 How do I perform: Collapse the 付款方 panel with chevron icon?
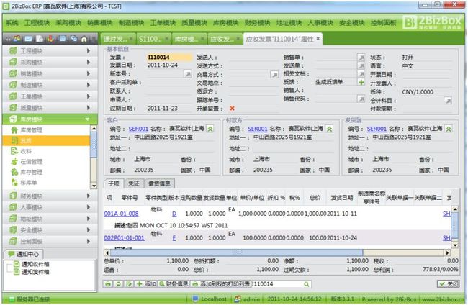329,129
